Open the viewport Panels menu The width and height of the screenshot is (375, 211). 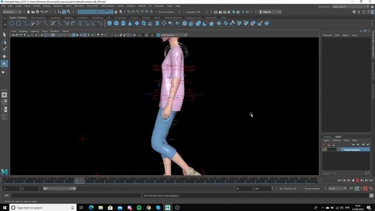point(66,31)
